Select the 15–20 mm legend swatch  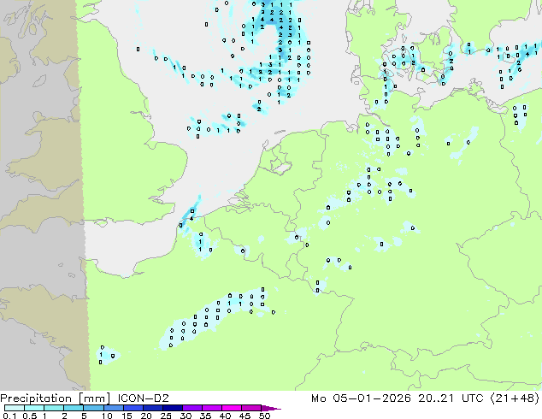tap(133, 408)
